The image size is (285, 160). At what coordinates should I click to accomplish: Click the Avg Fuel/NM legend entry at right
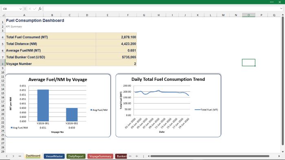coord(99,110)
